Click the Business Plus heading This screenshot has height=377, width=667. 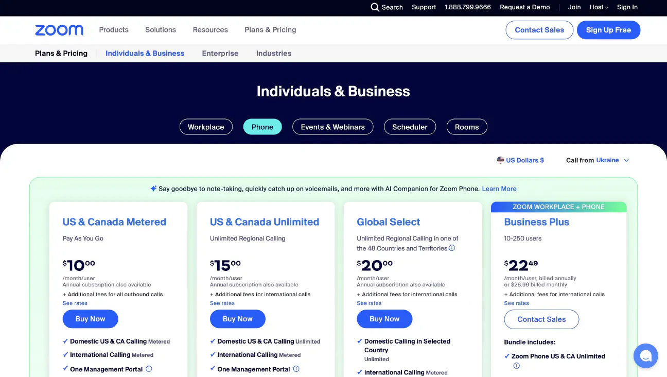pos(537,222)
